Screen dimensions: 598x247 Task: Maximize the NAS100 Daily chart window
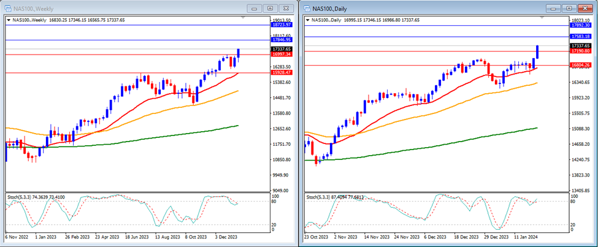coord(569,9)
